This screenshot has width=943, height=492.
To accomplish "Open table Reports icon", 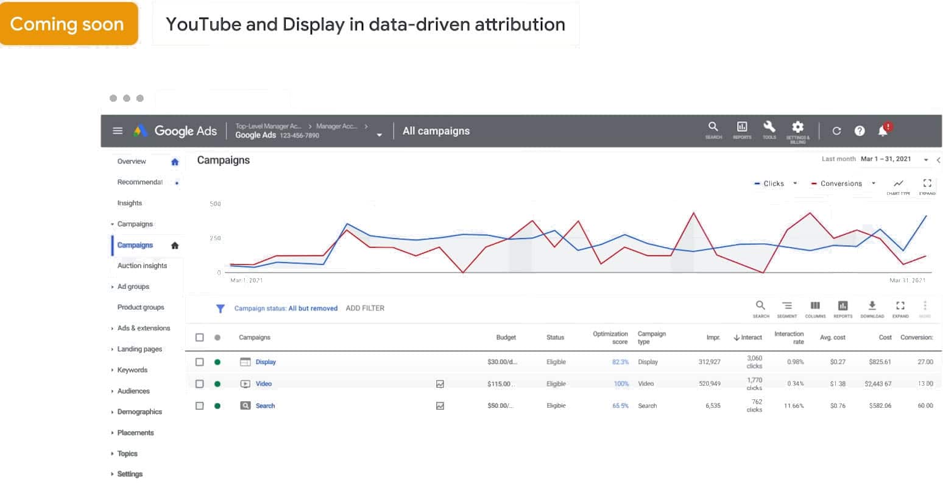I will pyautogui.click(x=842, y=308).
